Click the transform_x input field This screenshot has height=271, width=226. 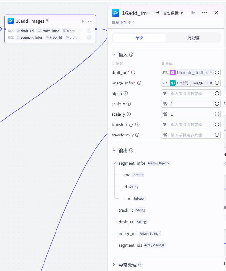[x=191, y=124]
